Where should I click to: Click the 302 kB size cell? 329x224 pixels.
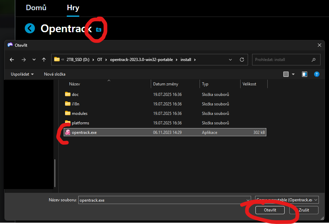pos(259,133)
